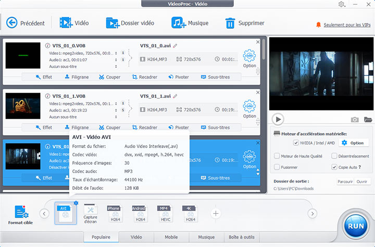
Task: Click the VIP notification bell icon
Action: pyautogui.click(x=318, y=24)
